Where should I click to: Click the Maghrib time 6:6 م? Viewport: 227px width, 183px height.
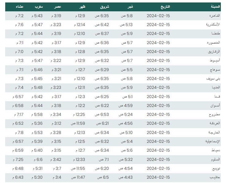[38, 159]
